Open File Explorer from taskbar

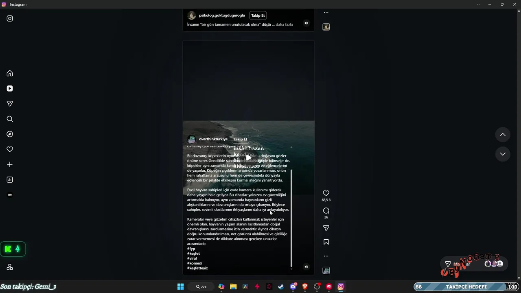pyautogui.click(x=233, y=286)
